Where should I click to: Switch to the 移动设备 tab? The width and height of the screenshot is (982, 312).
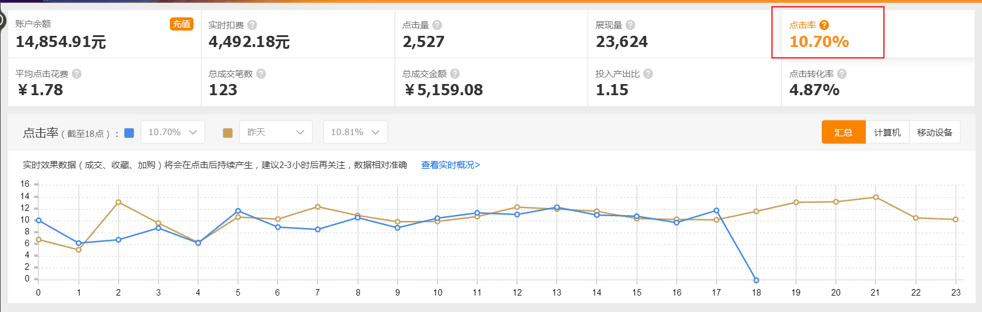(935, 132)
